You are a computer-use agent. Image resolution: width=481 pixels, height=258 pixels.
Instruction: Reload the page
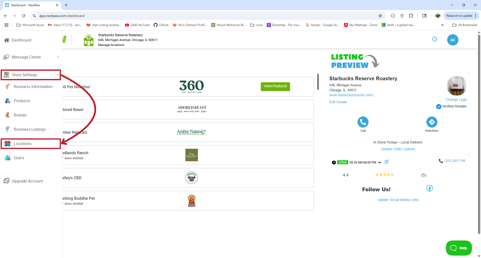[24, 16]
